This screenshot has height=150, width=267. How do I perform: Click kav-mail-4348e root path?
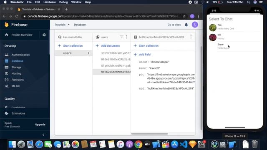[72, 37]
